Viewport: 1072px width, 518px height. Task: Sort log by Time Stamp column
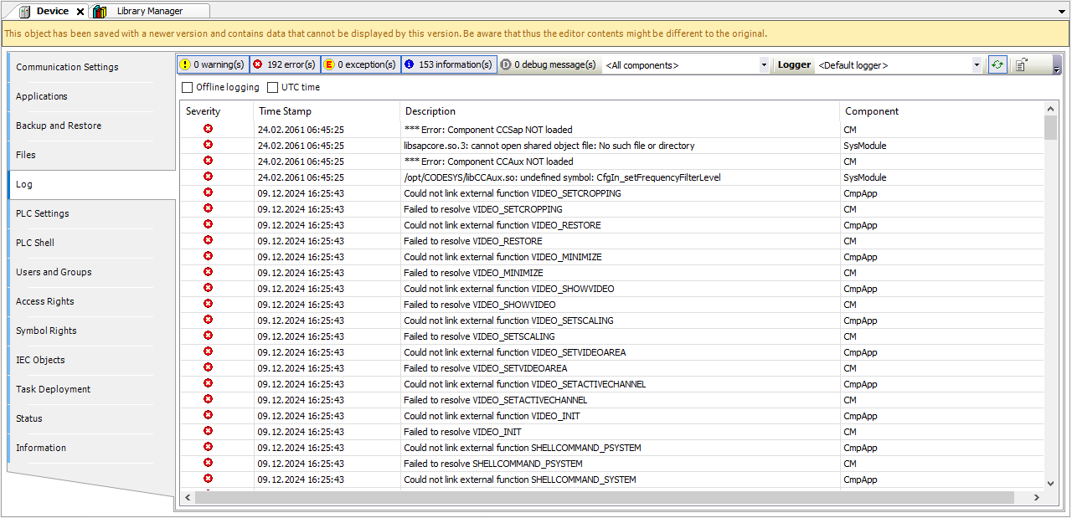[x=285, y=111]
